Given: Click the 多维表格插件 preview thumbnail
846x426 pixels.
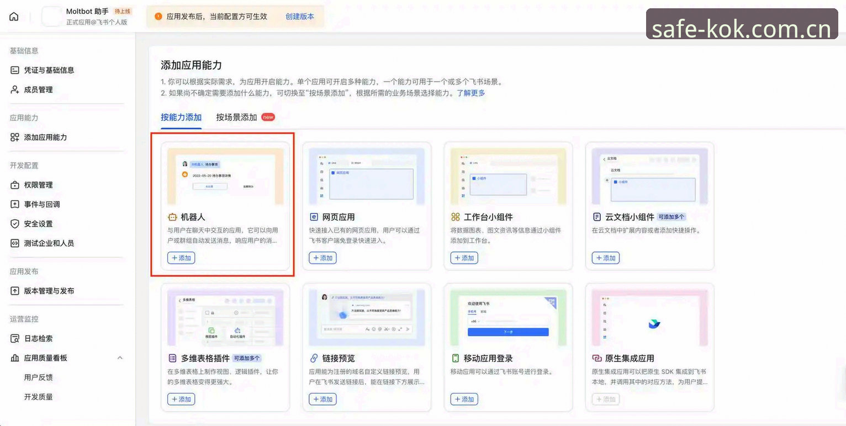Looking at the screenshot, I should click(x=225, y=318).
